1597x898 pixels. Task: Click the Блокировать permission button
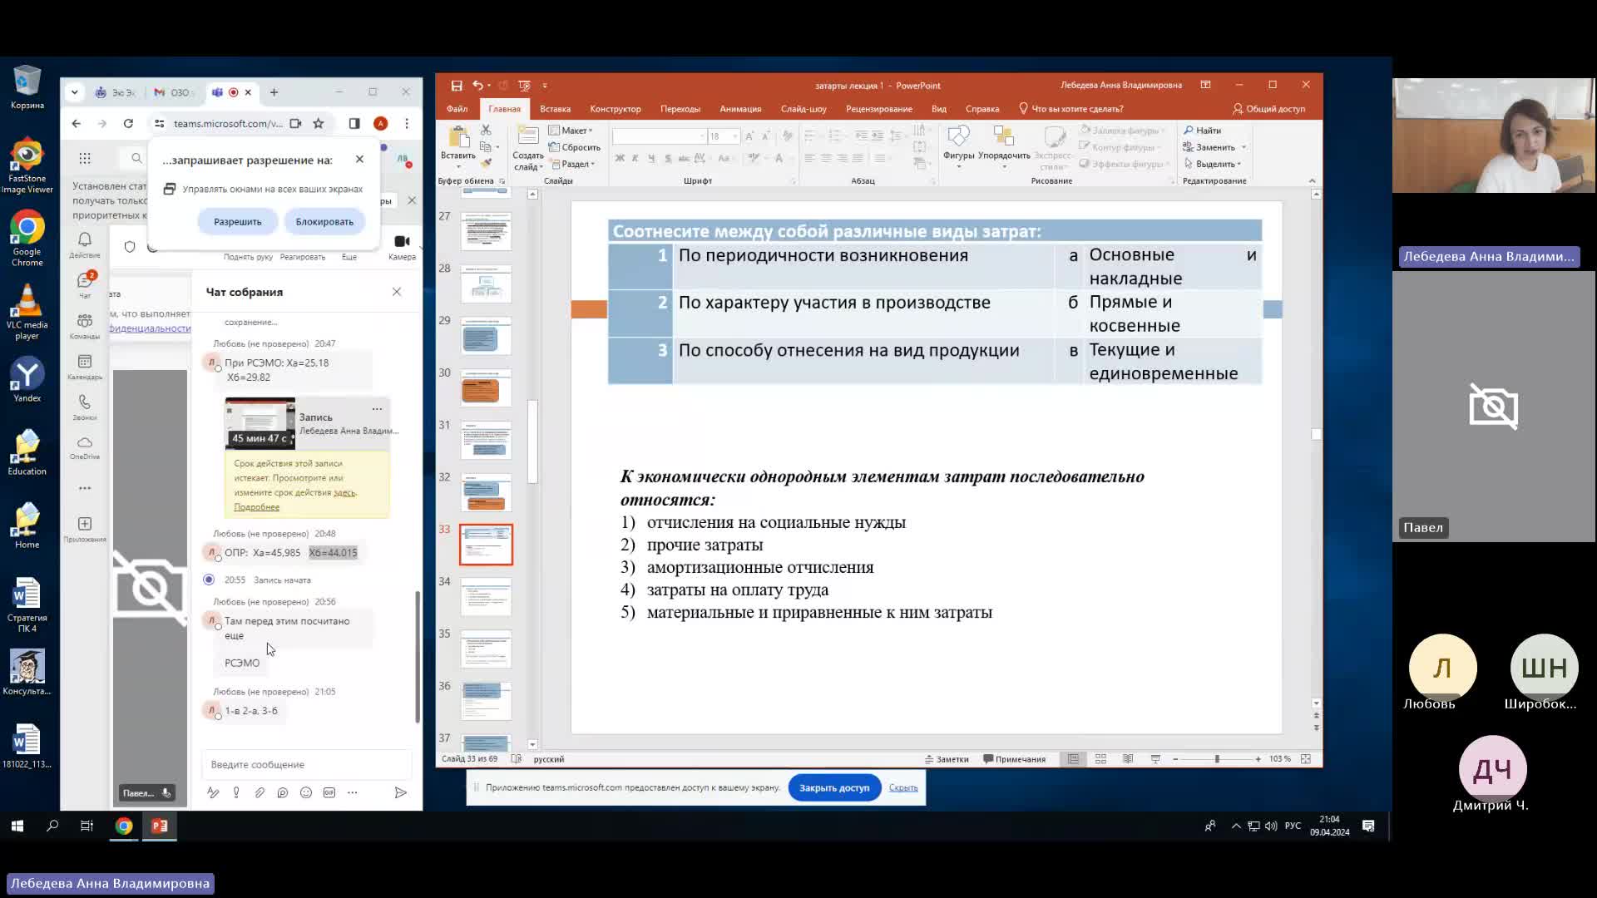[324, 222]
